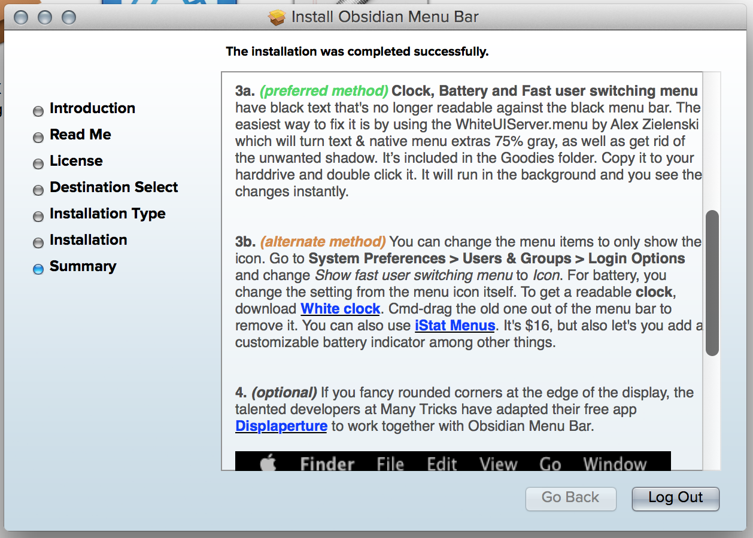Click the Destination Select step bullet
Screen dimensions: 753x538
pos(38,190)
